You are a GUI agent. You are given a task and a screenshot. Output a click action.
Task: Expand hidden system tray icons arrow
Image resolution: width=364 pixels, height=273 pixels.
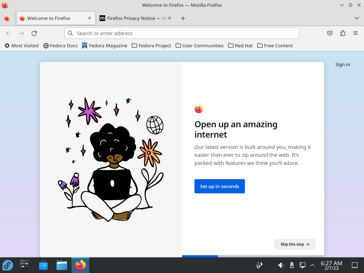[x=312, y=265]
